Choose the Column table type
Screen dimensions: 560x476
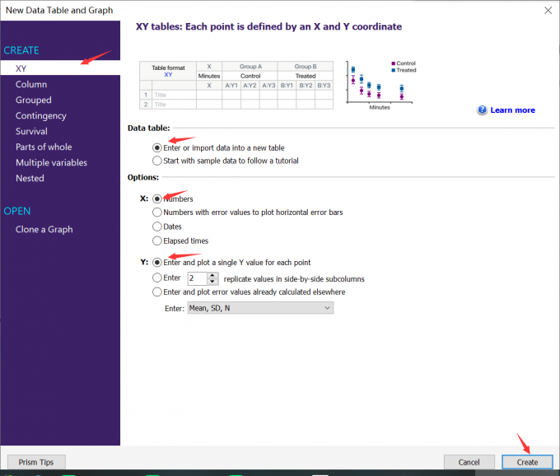click(31, 84)
